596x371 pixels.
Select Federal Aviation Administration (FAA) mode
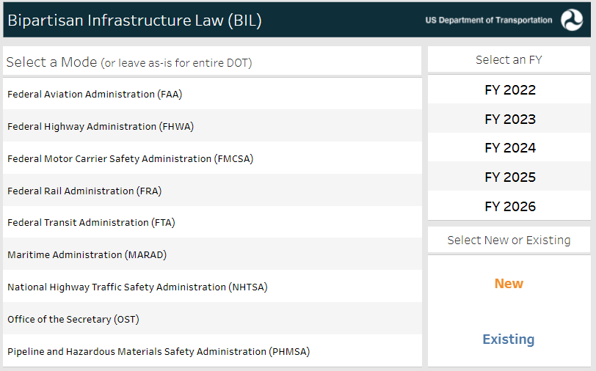click(x=95, y=94)
